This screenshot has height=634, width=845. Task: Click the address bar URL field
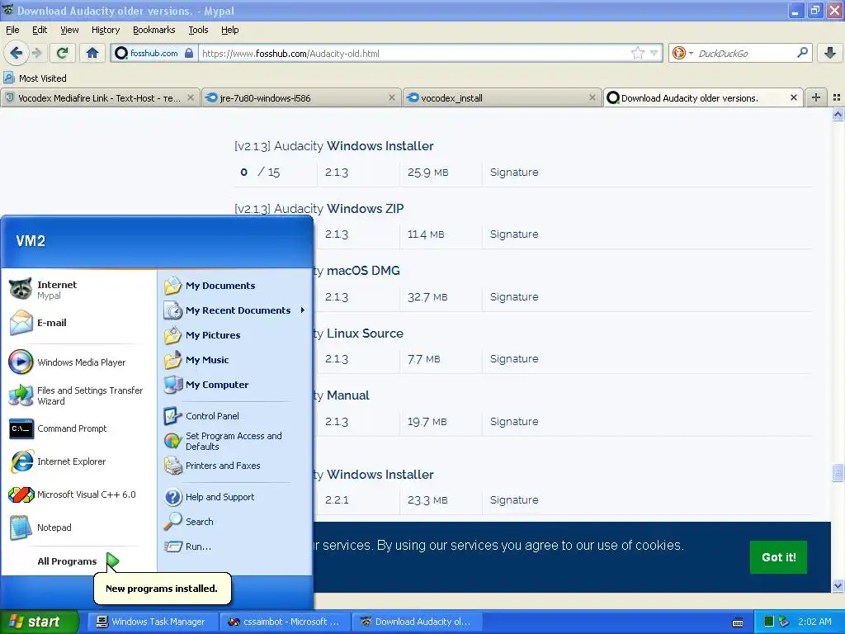pos(414,54)
